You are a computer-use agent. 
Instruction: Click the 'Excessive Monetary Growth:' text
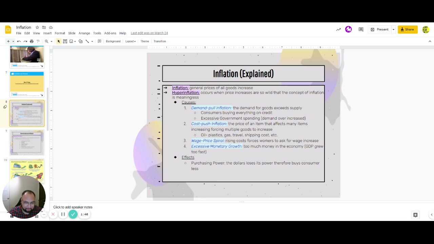217,146
